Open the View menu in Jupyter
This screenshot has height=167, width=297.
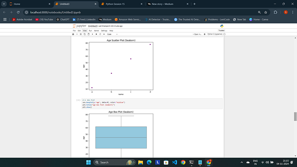pos(85,31)
